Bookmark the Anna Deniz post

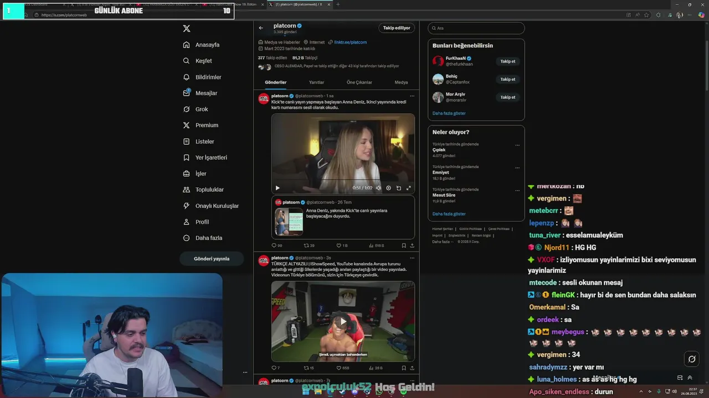coord(404,245)
